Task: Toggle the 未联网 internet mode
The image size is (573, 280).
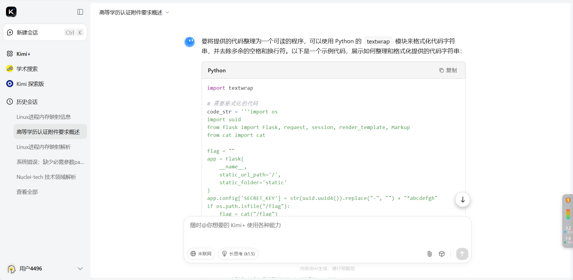Action: [x=201, y=254]
